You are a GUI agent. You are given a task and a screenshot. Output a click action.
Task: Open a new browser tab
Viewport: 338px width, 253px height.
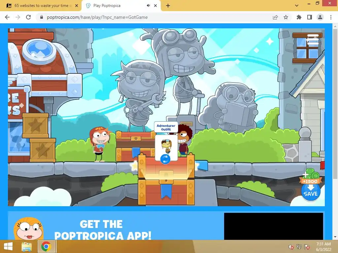coord(168,6)
